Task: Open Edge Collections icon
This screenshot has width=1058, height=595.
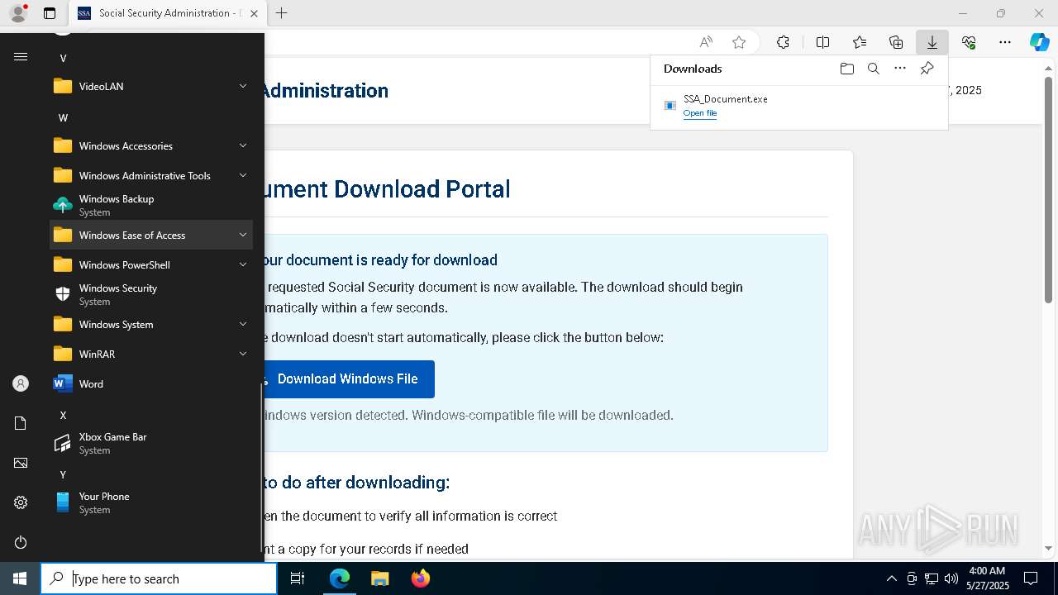Action: [896, 42]
